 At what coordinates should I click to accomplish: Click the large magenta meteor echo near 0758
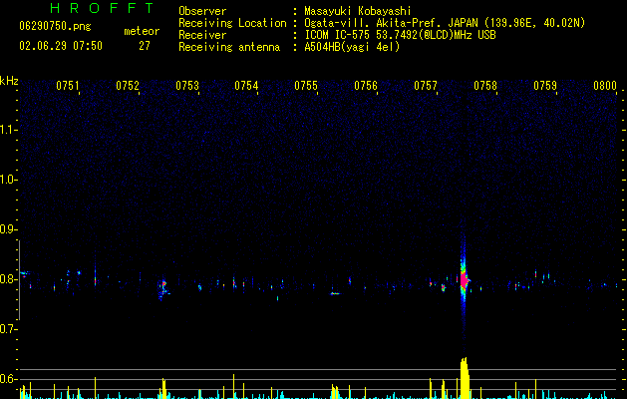464,279
